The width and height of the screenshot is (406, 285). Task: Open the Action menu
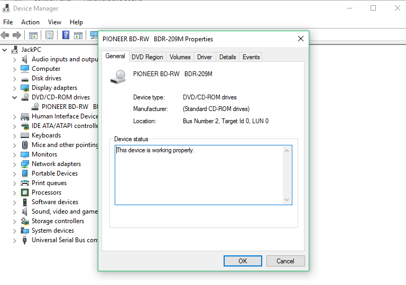point(30,22)
